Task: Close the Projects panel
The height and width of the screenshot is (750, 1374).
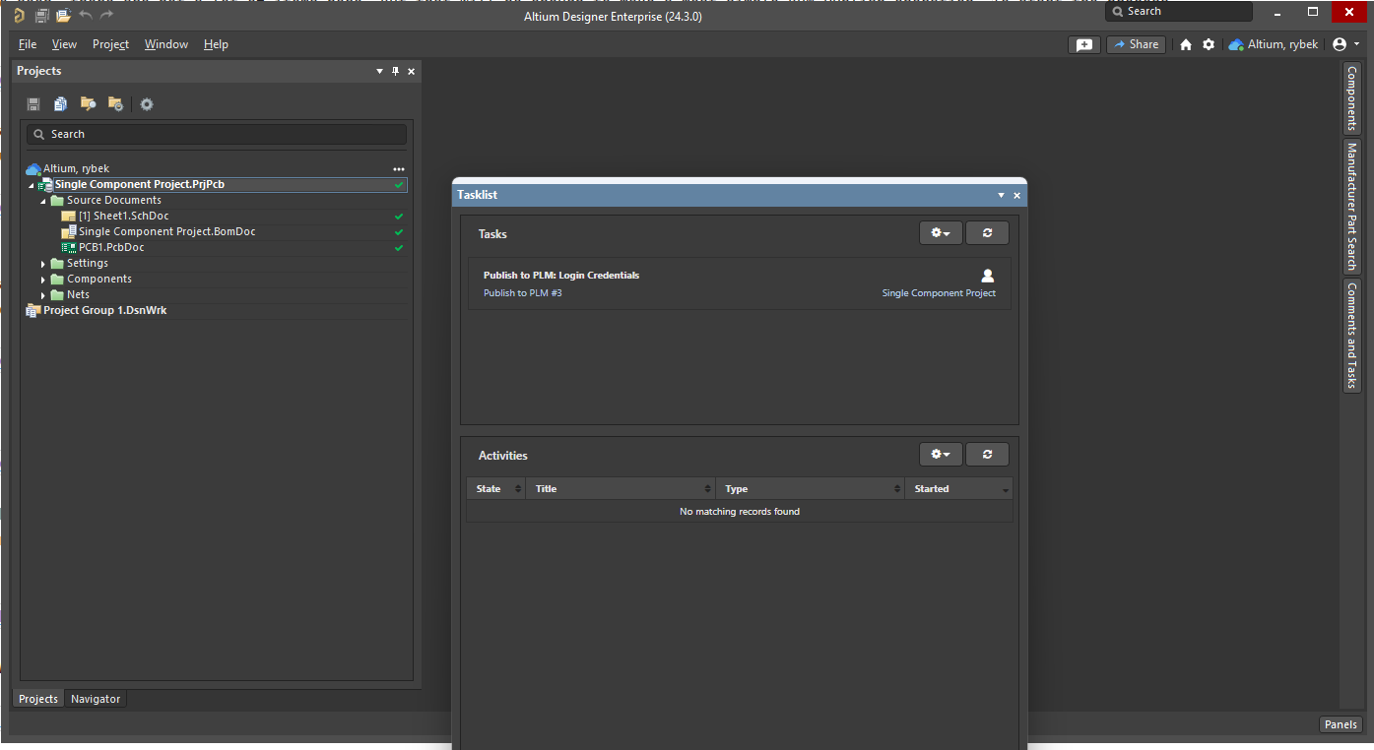Action: point(412,71)
